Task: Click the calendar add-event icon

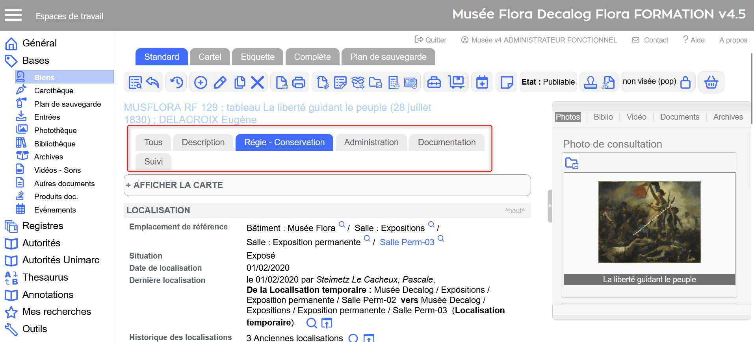Action: [x=482, y=83]
